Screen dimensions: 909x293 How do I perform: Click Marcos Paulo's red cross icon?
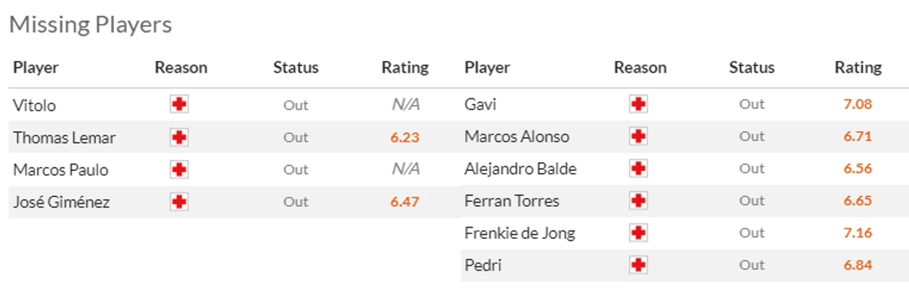tap(179, 169)
